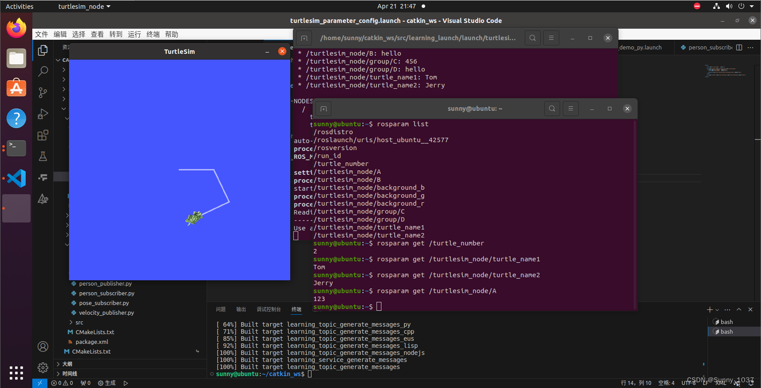The image size is (761, 388).
Task: Select the demo_py.launch editor tab
Action: 640,48
